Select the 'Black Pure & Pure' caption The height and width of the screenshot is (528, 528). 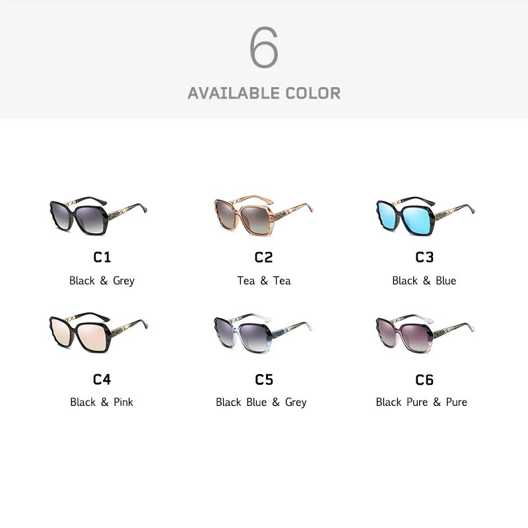[422, 402]
